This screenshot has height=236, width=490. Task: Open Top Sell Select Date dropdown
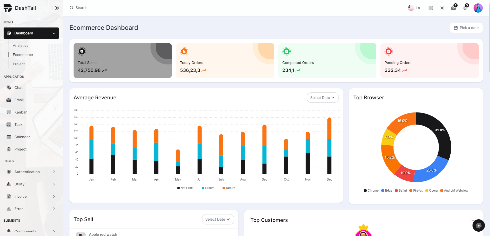point(218,219)
